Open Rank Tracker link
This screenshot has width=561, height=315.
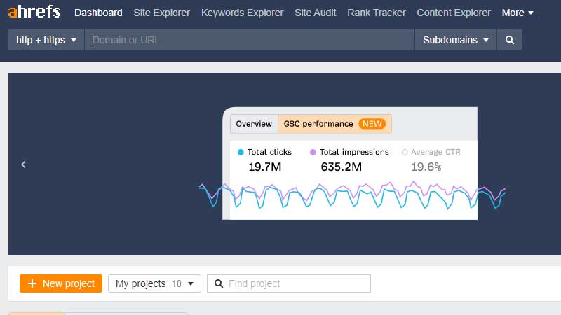[x=377, y=13]
